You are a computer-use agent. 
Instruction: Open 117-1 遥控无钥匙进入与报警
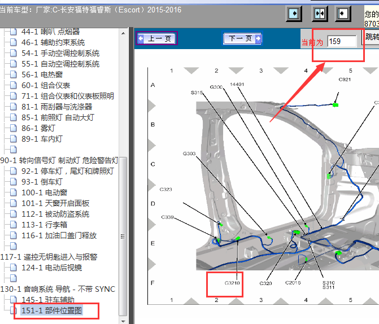(49, 257)
